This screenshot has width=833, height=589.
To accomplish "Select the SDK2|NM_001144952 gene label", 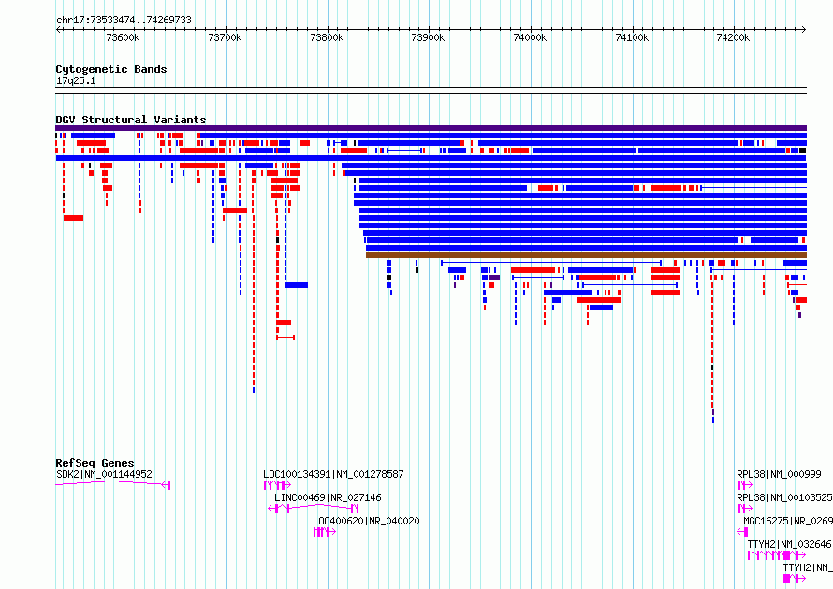I will coord(104,474).
